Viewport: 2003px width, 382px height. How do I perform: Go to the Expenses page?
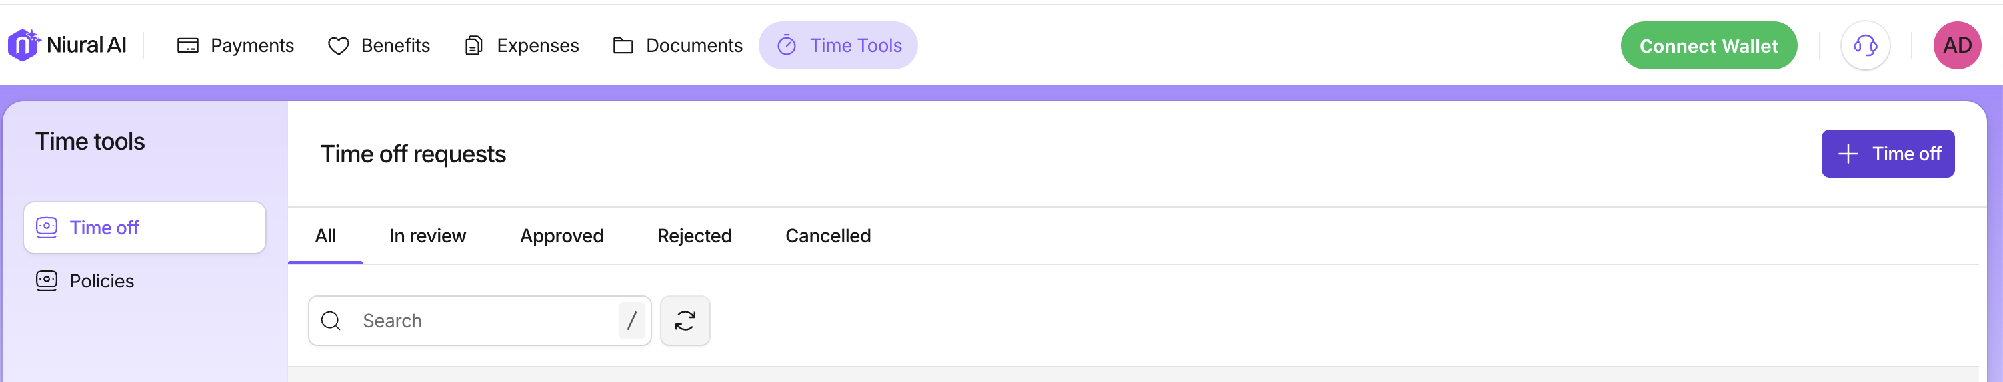pyautogui.click(x=521, y=46)
